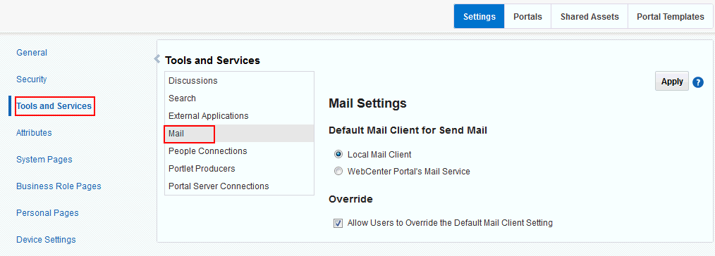The width and height of the screenshot is (715, 256).
Task: Select Discussions in the services list
Action: point(240,80)
